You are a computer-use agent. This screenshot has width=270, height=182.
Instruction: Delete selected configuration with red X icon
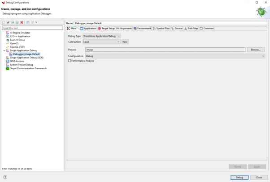[22, 22]
